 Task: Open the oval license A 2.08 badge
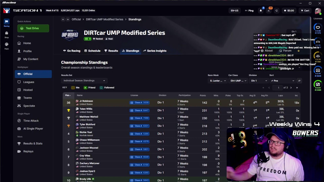(318, 29)
